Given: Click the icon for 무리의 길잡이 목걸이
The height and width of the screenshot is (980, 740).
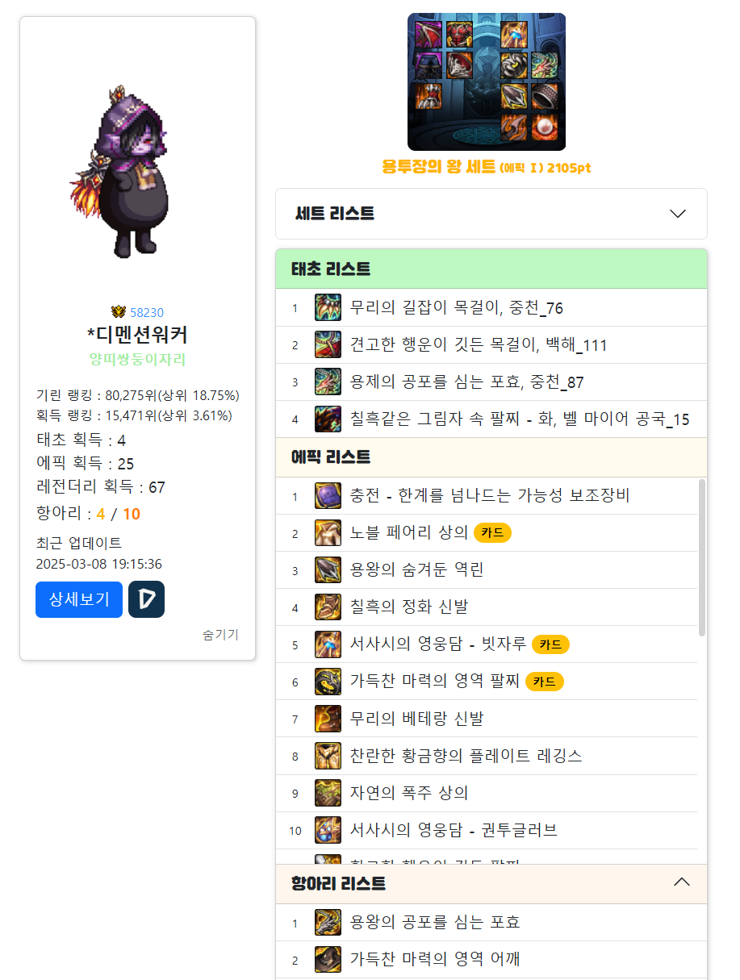Looking at the screenshot, I should [x=328, y=307].
